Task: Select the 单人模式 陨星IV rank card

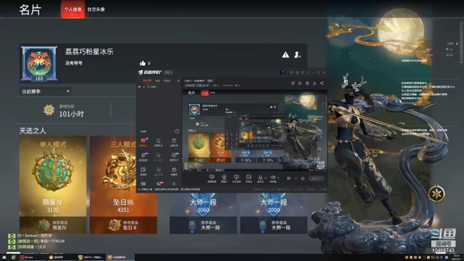Action: (53, 184)
